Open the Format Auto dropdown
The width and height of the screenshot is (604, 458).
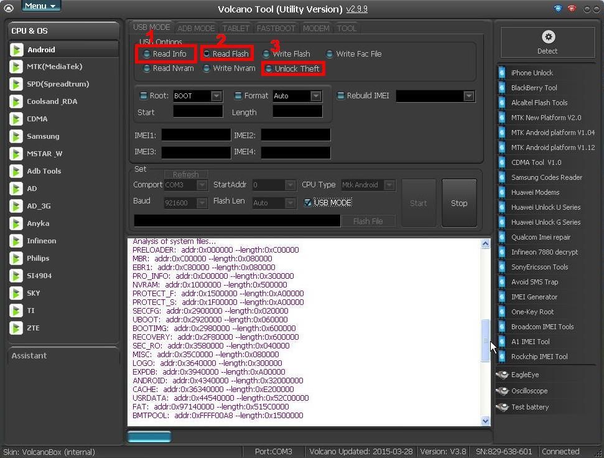(x=315, y=96)
